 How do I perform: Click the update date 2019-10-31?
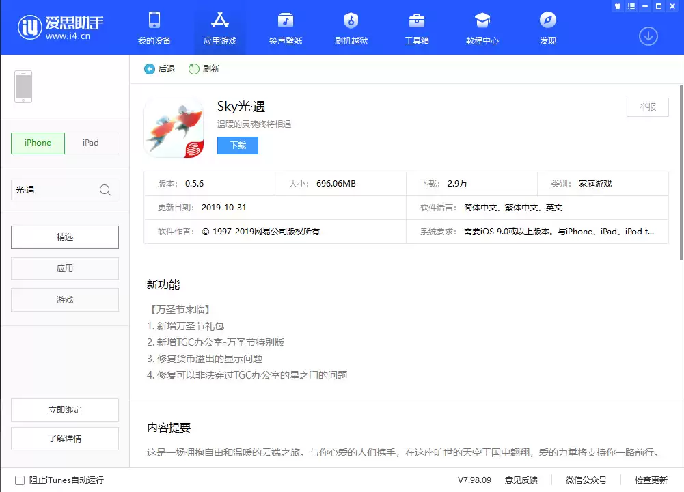pyautogui.click(x=223, y=208)
